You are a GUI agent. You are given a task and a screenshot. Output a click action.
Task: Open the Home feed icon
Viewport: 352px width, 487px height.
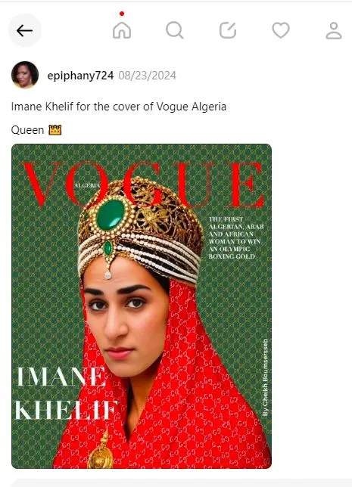coord(122,30)
